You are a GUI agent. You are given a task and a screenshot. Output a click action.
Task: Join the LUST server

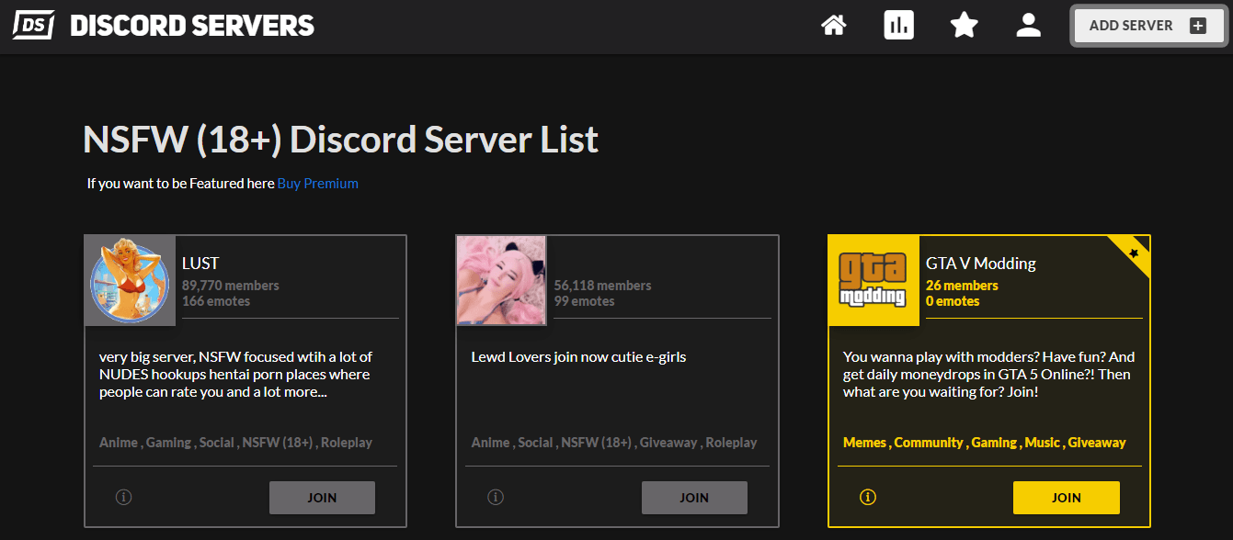[x=322, y=498]
